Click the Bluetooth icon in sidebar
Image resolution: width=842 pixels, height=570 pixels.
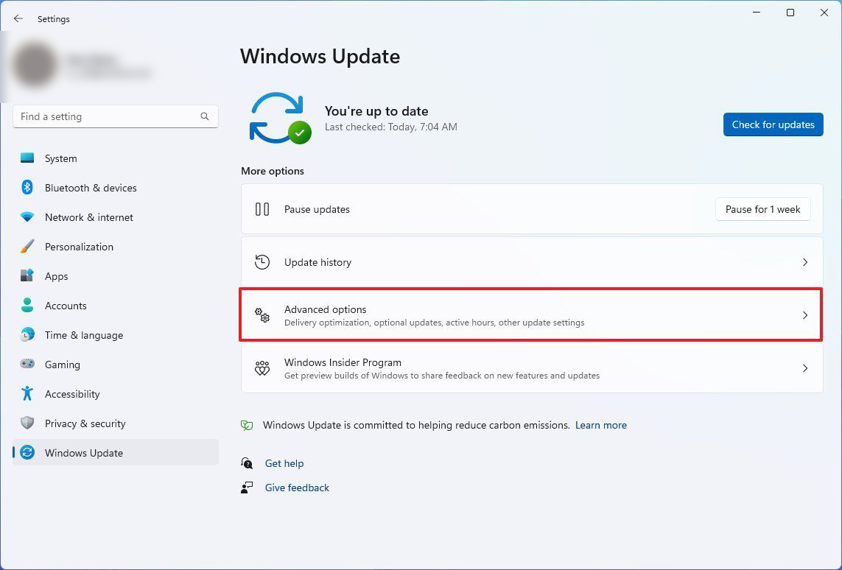point(27,187)
